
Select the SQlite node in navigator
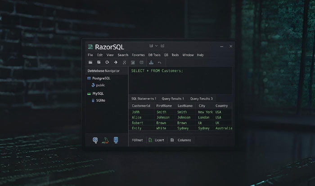click(100, 100)
